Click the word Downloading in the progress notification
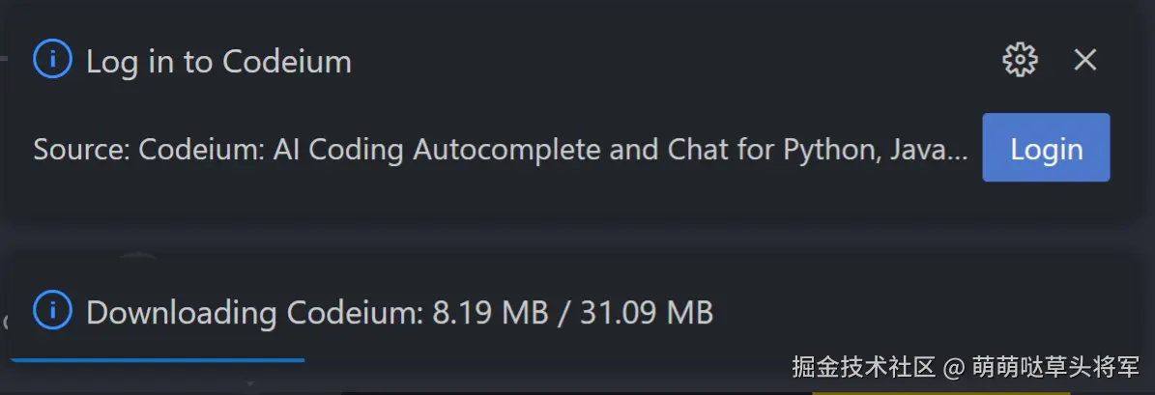This screenshot has height=395, width=1155. [182, 313]
